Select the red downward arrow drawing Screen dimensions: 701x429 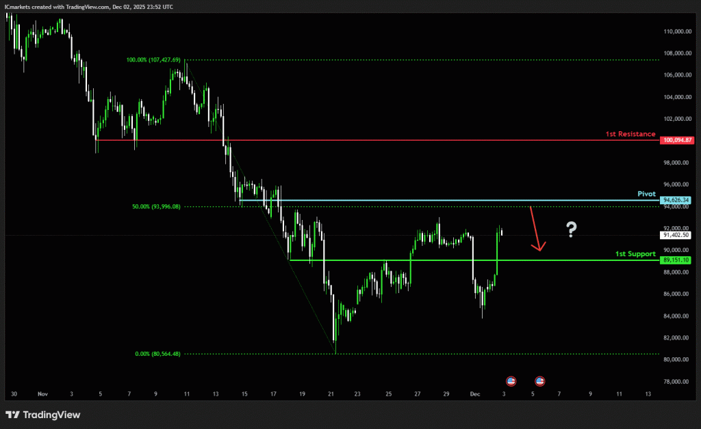[536, 229]
